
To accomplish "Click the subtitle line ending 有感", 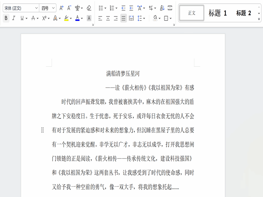I will [x=150, y=88].
